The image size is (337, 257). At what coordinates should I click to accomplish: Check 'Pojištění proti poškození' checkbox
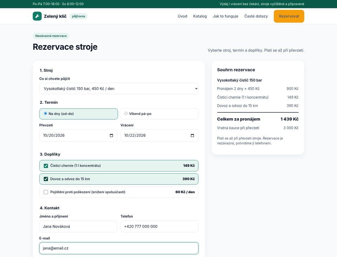tap(46, 192)
